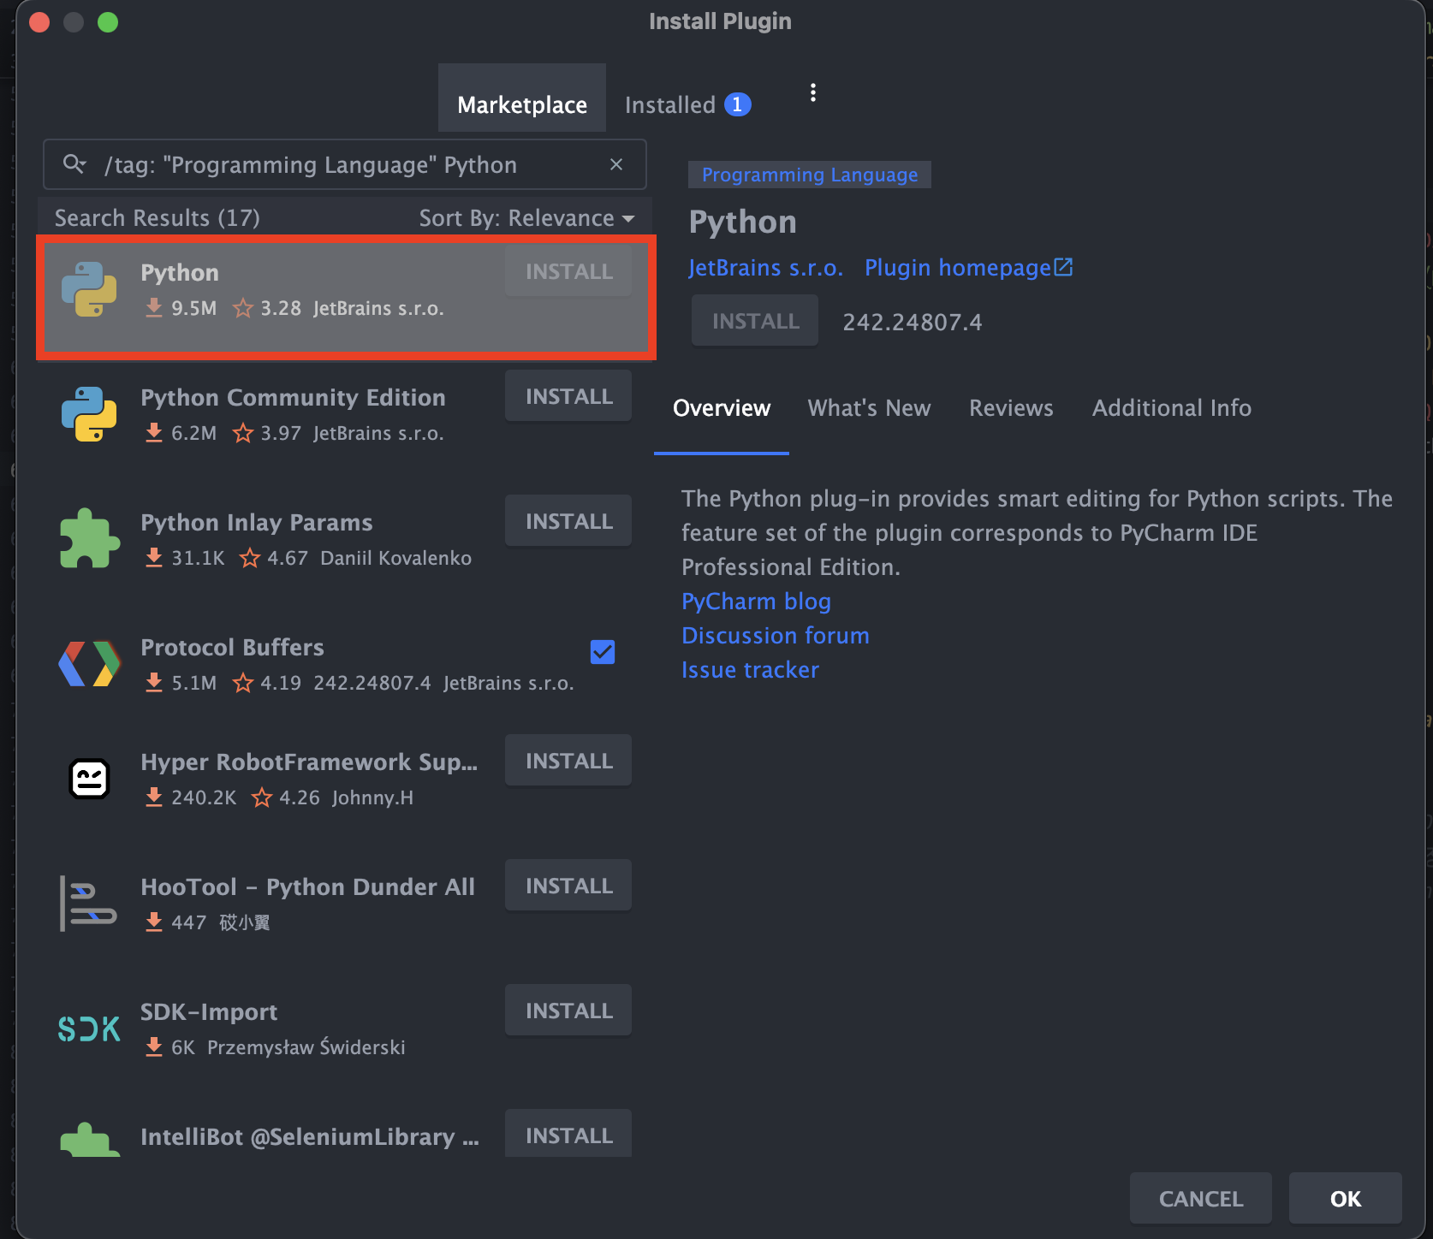Select the SDK-Import row title
1433x1239 pixels.
point(209,1012)
